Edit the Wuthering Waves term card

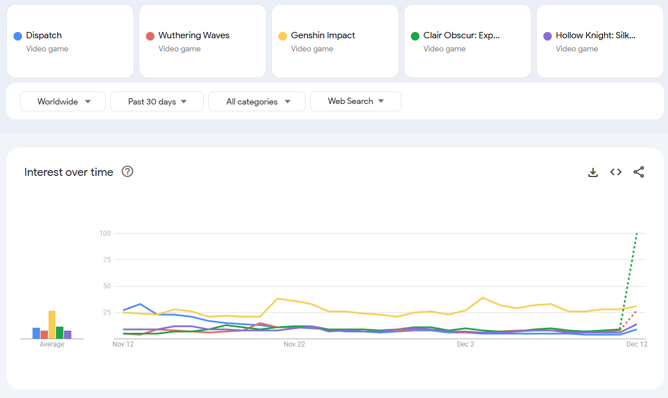(203, 41)
